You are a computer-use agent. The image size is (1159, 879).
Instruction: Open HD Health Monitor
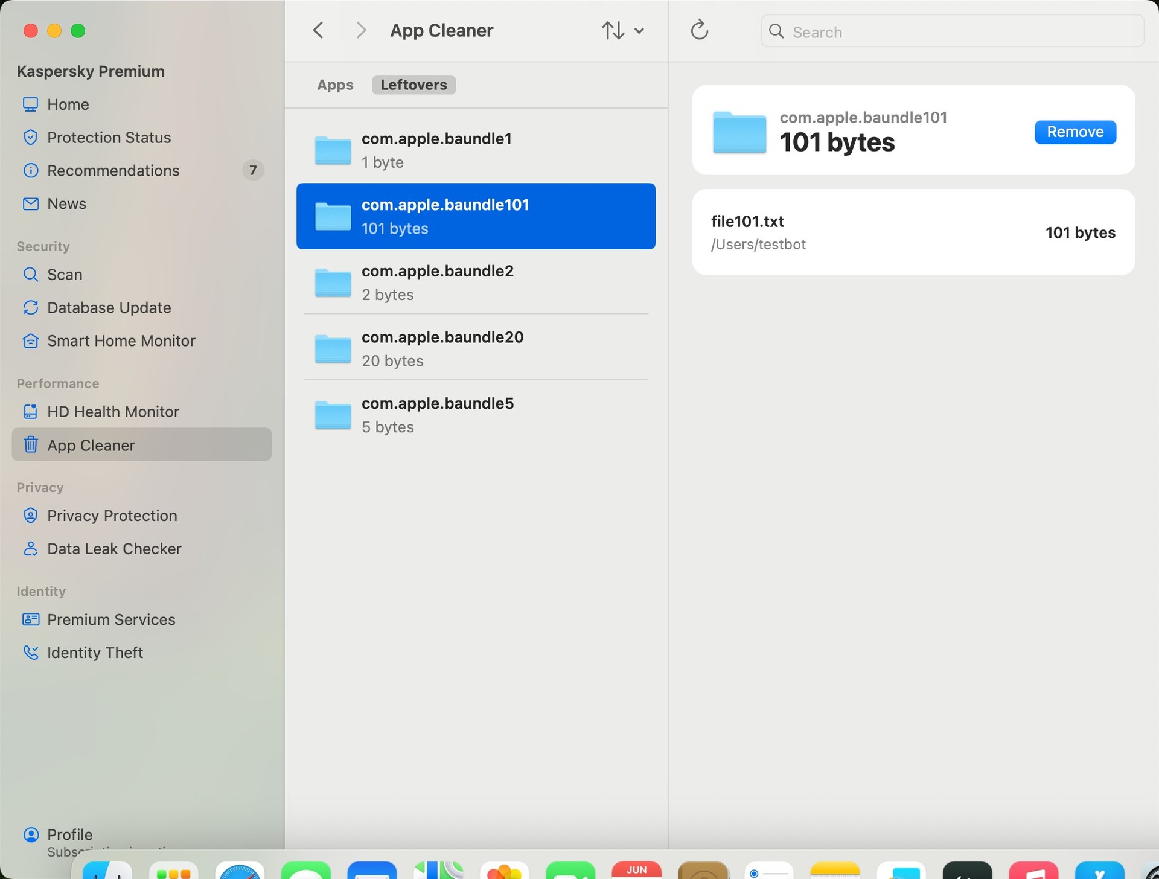pos(141,412)
